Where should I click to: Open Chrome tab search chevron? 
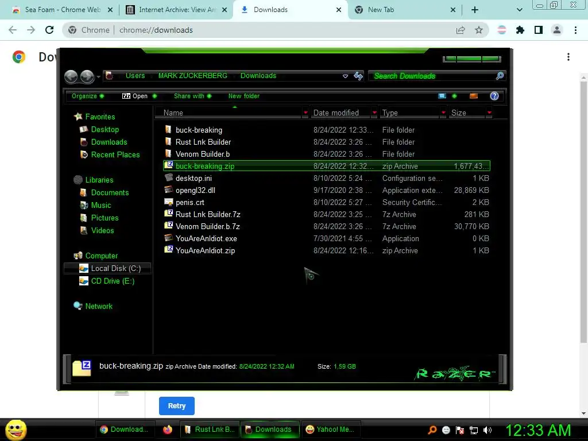coord(519,10)
